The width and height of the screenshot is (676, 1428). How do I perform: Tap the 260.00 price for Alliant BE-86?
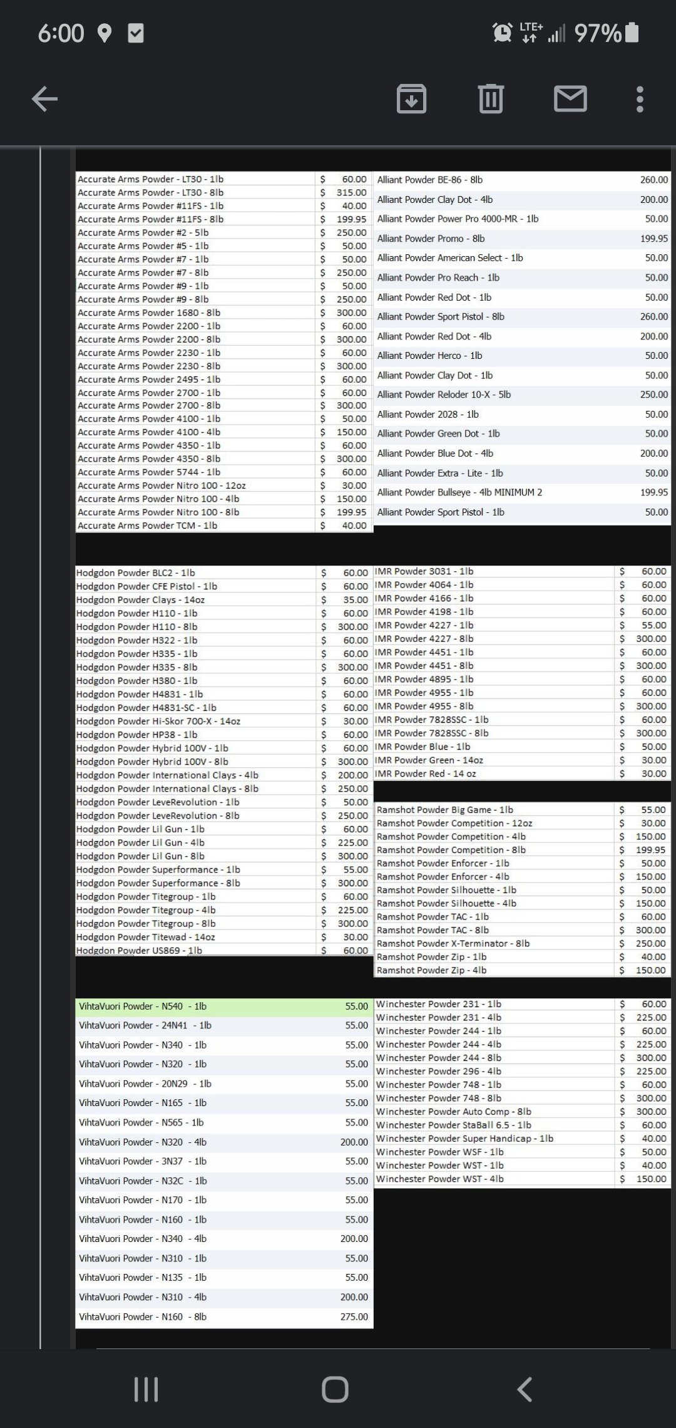(x=654, y=180)
